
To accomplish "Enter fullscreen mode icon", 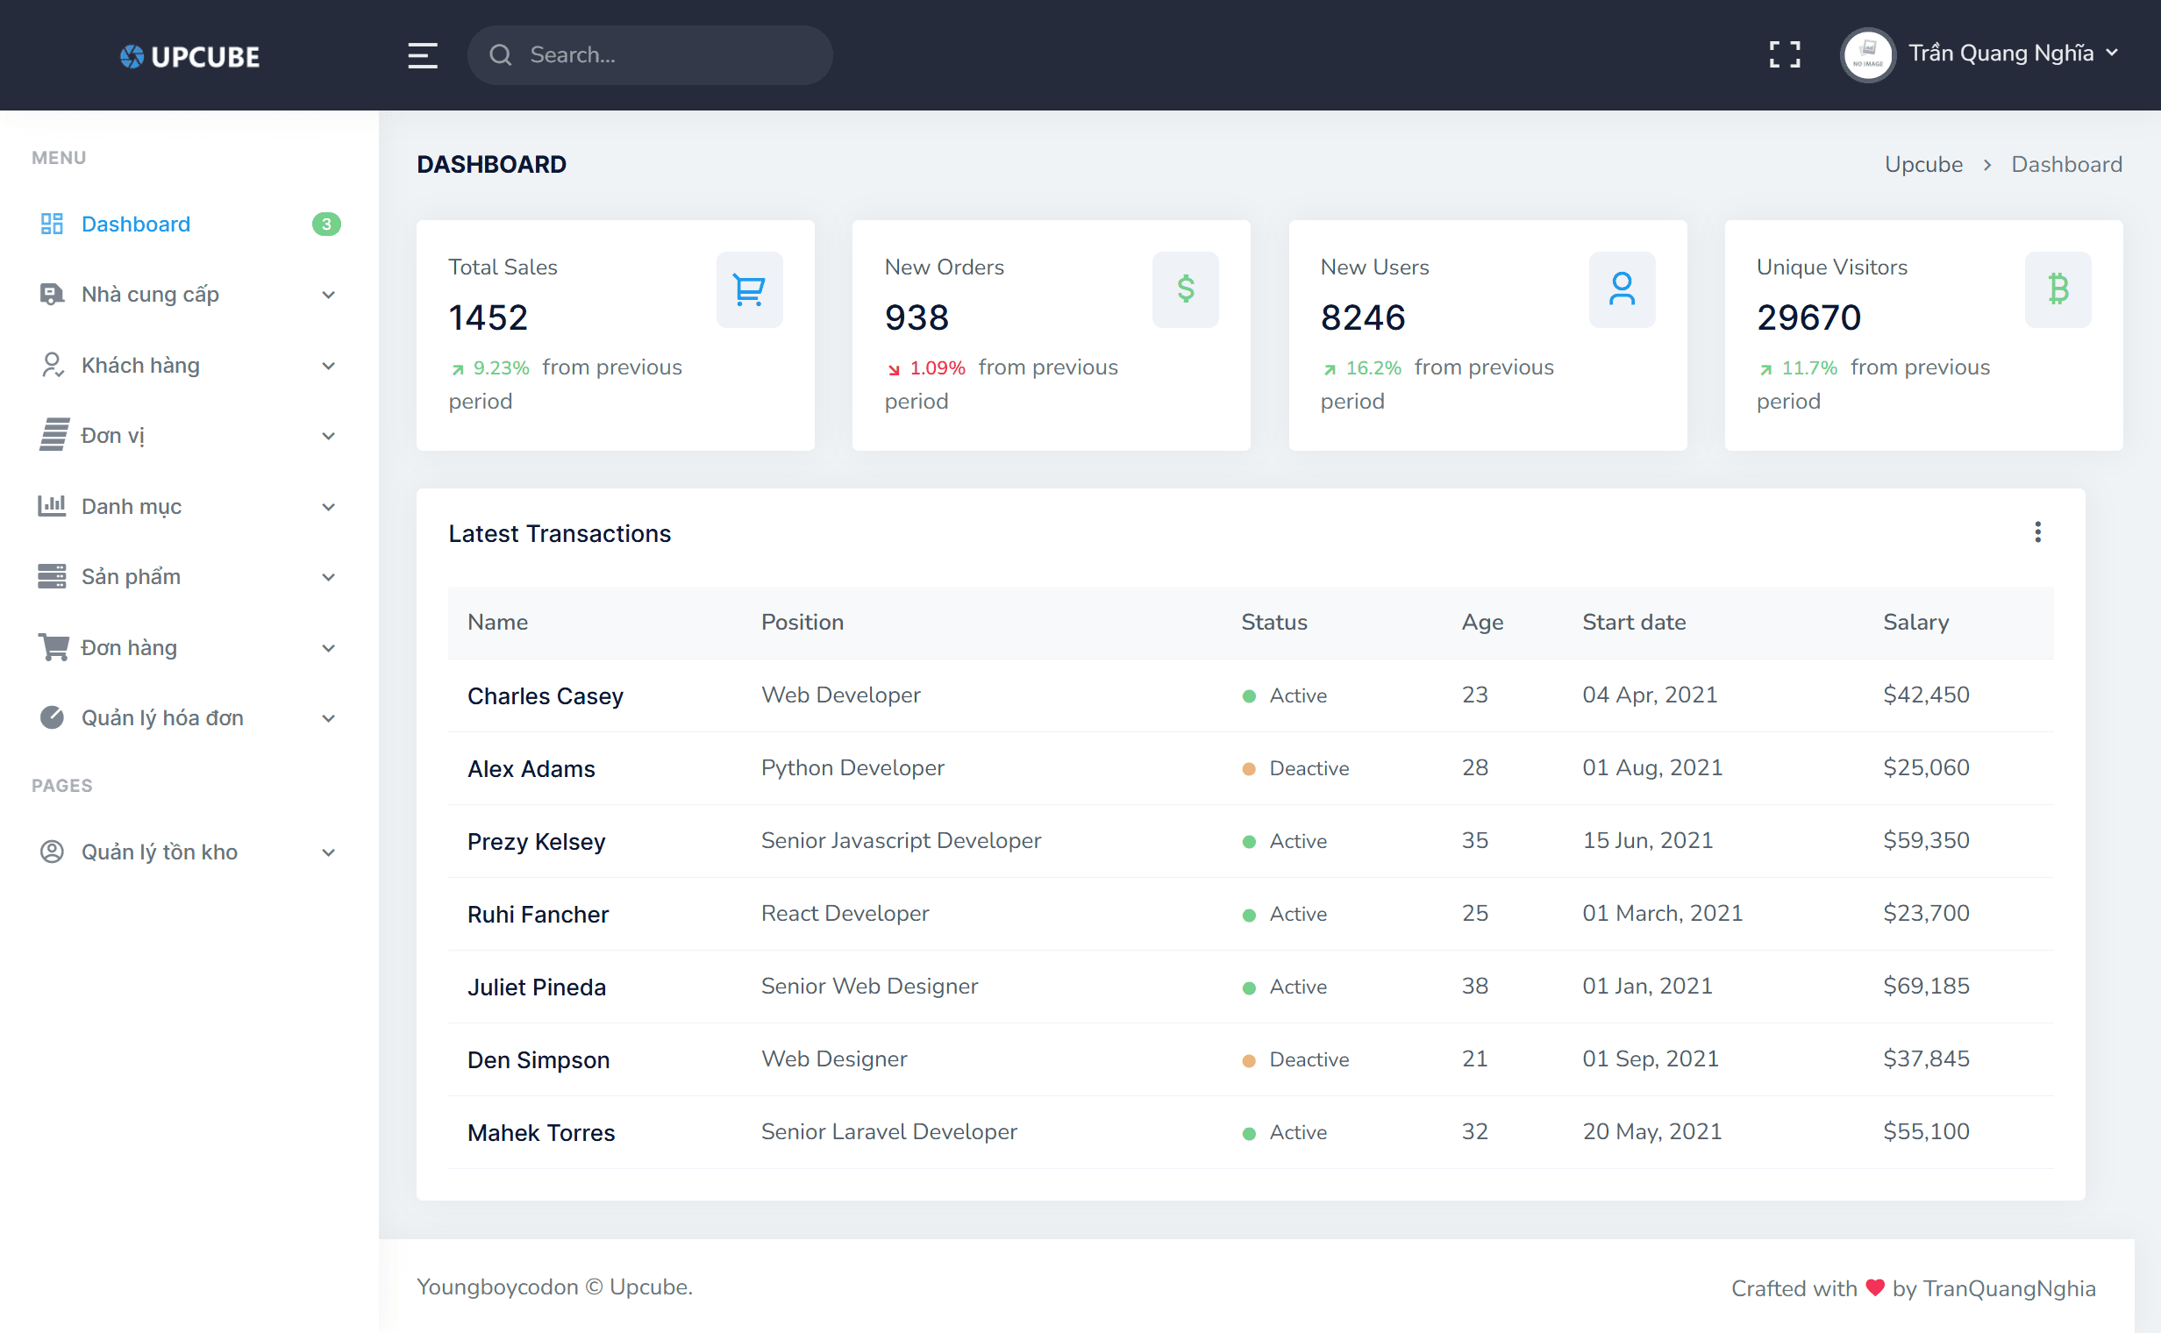I will [x=1785, y=54].
